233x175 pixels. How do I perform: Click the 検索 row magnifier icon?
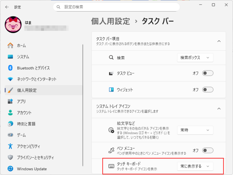[x=111, y=57]
